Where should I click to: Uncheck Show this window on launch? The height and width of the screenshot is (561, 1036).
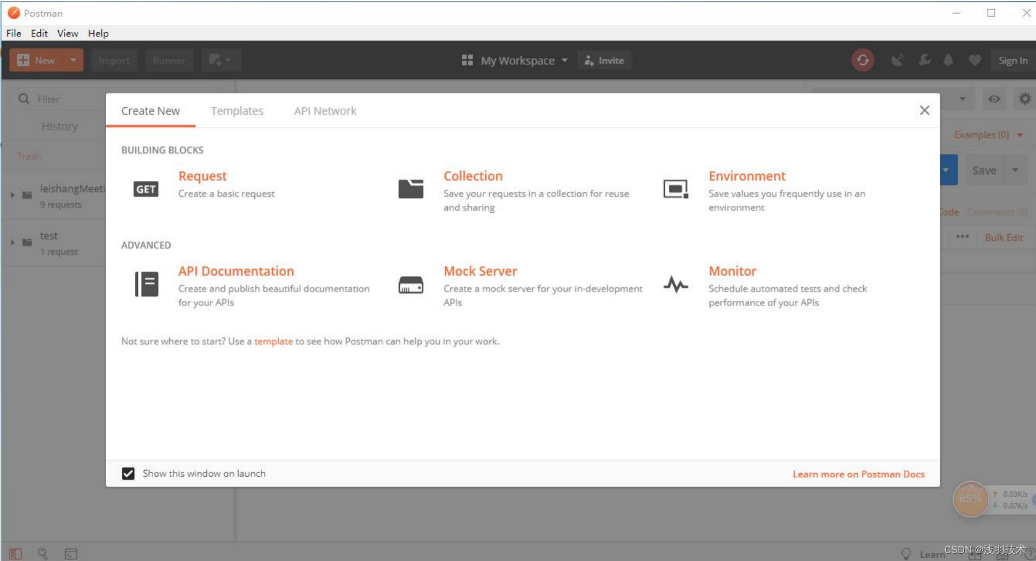pos(128,474)
